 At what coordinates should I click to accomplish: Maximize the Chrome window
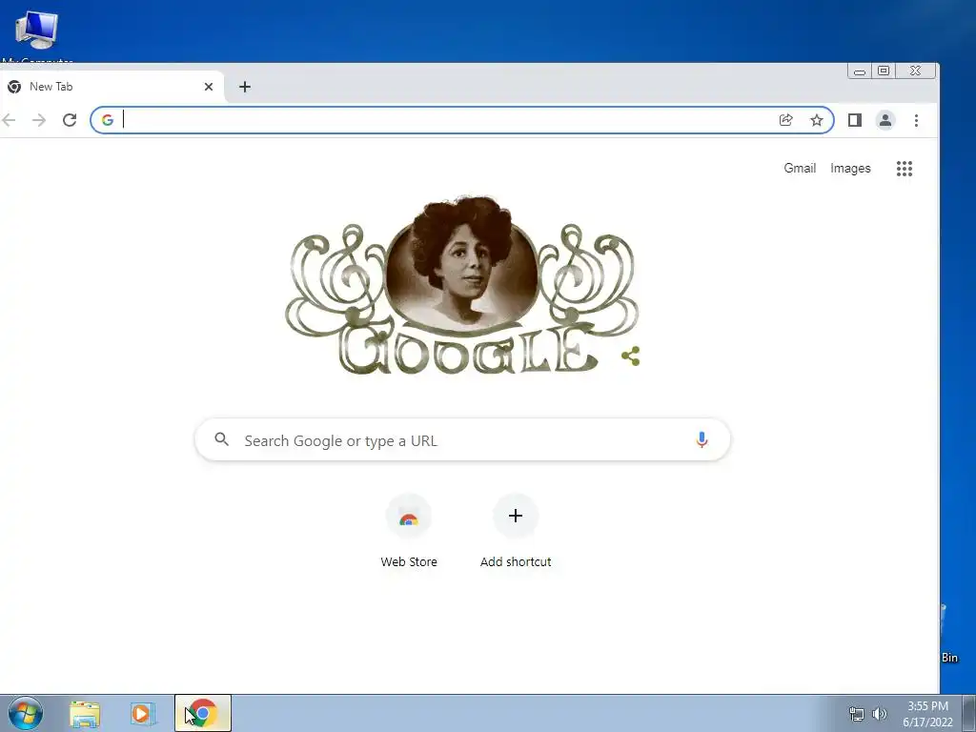point(884,71)
